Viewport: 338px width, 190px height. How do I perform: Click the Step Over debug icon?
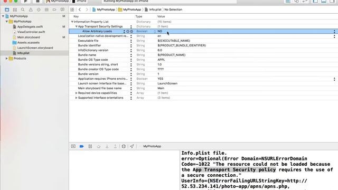coord(99,146)
